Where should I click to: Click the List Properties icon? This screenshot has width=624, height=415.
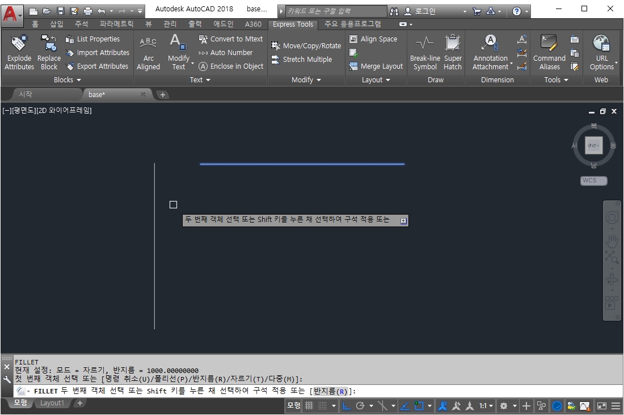pyautogui.click(x=70, y=39)
